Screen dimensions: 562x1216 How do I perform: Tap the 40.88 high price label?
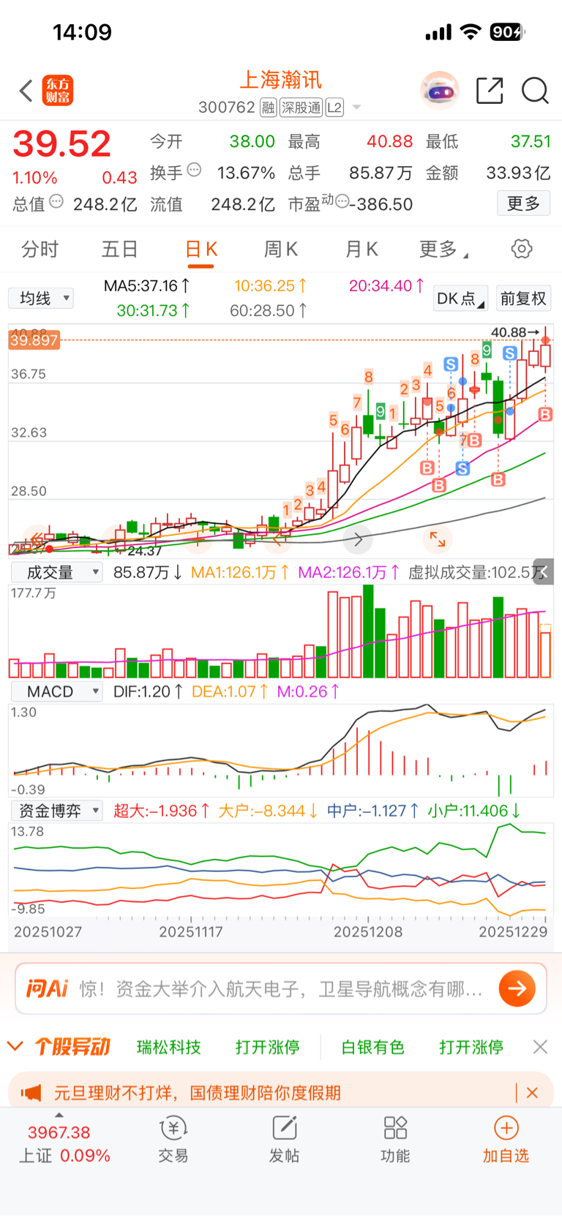point(514,332)
